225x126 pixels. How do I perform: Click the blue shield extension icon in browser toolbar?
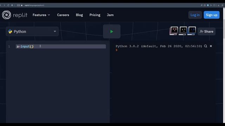208,5
